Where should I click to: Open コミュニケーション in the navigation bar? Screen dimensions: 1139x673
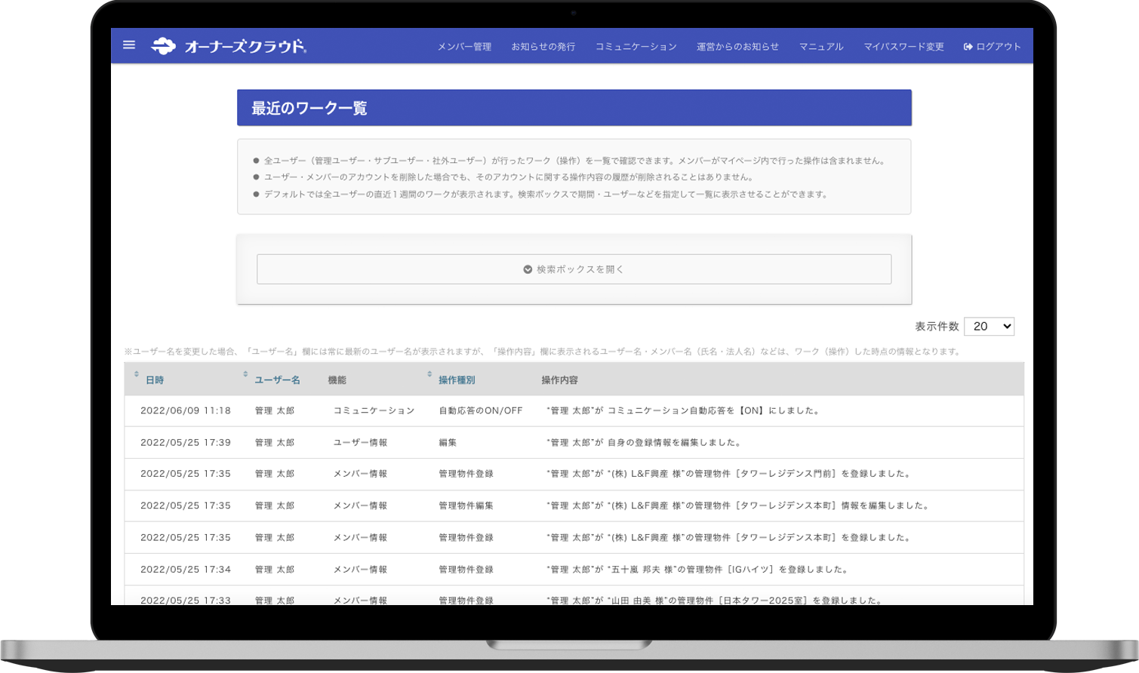pos(636,46)
